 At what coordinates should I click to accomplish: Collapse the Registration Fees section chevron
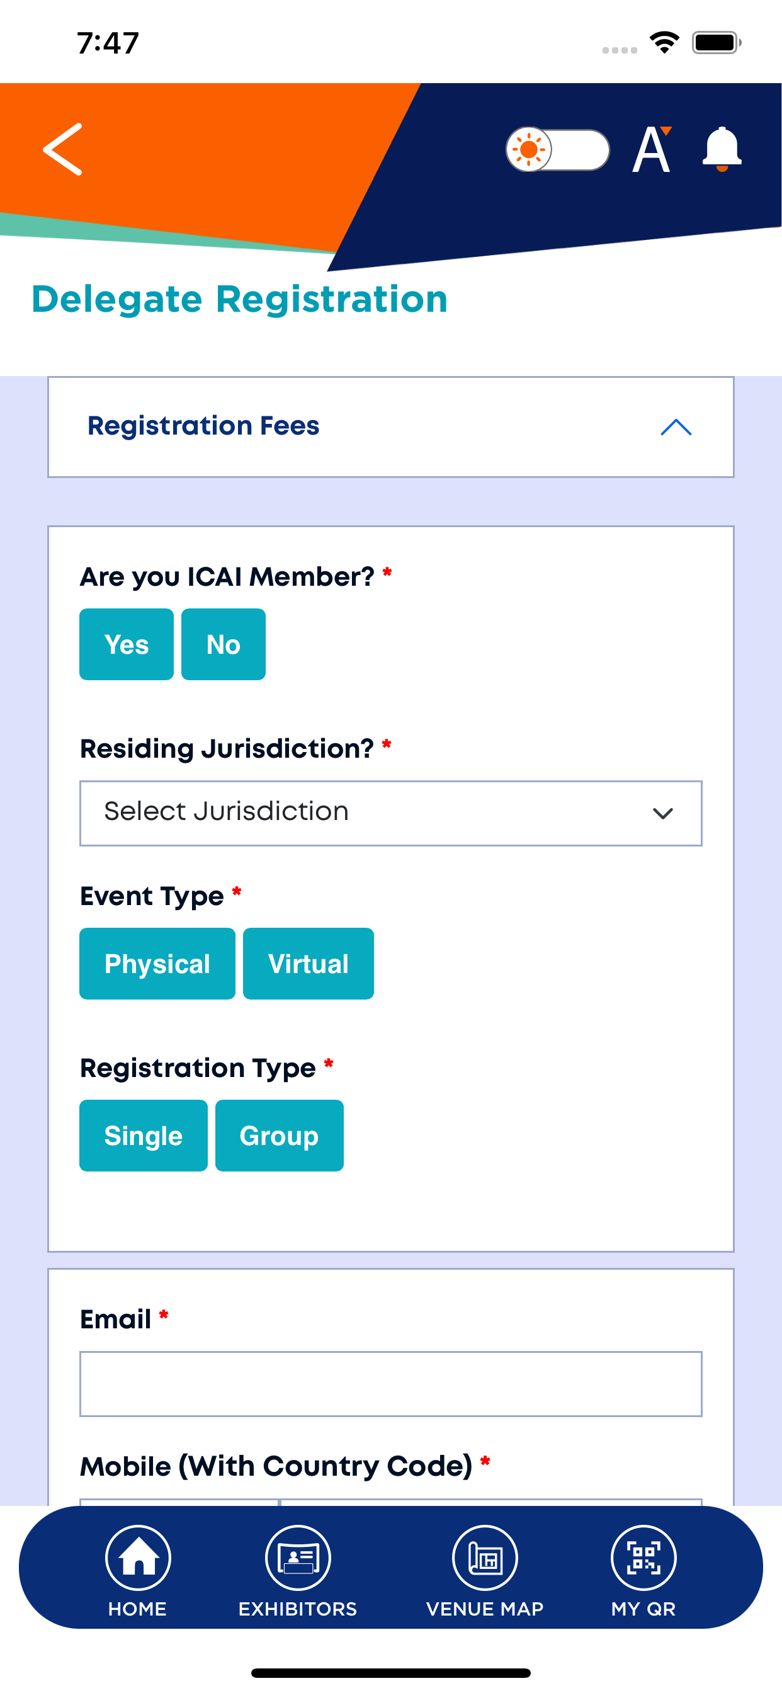(x=676, y=427)
